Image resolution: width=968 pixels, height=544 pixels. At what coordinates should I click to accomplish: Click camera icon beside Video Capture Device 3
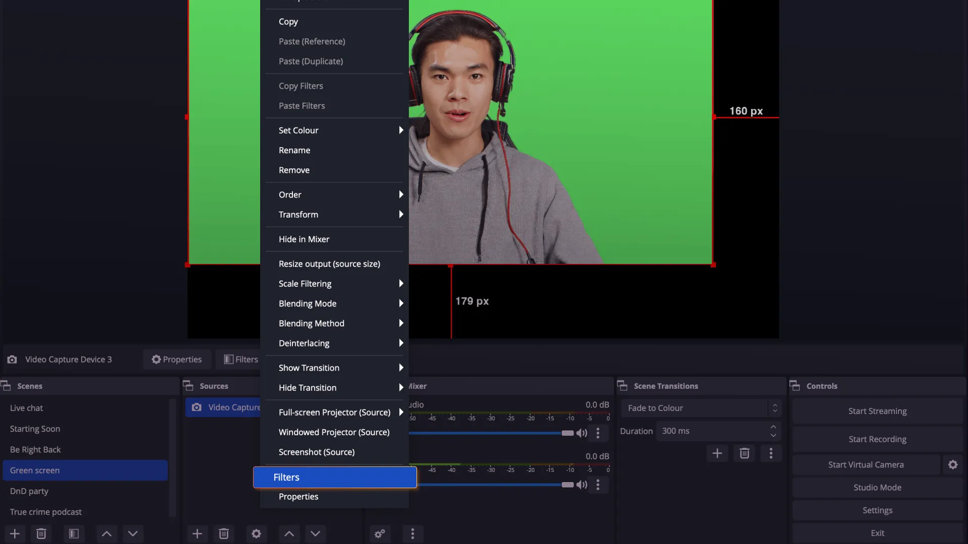coord(12,360)
